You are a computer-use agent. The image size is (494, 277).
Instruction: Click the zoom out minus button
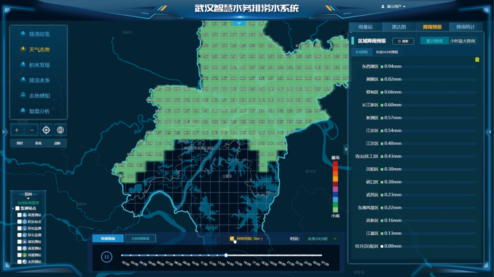point(32,130)
